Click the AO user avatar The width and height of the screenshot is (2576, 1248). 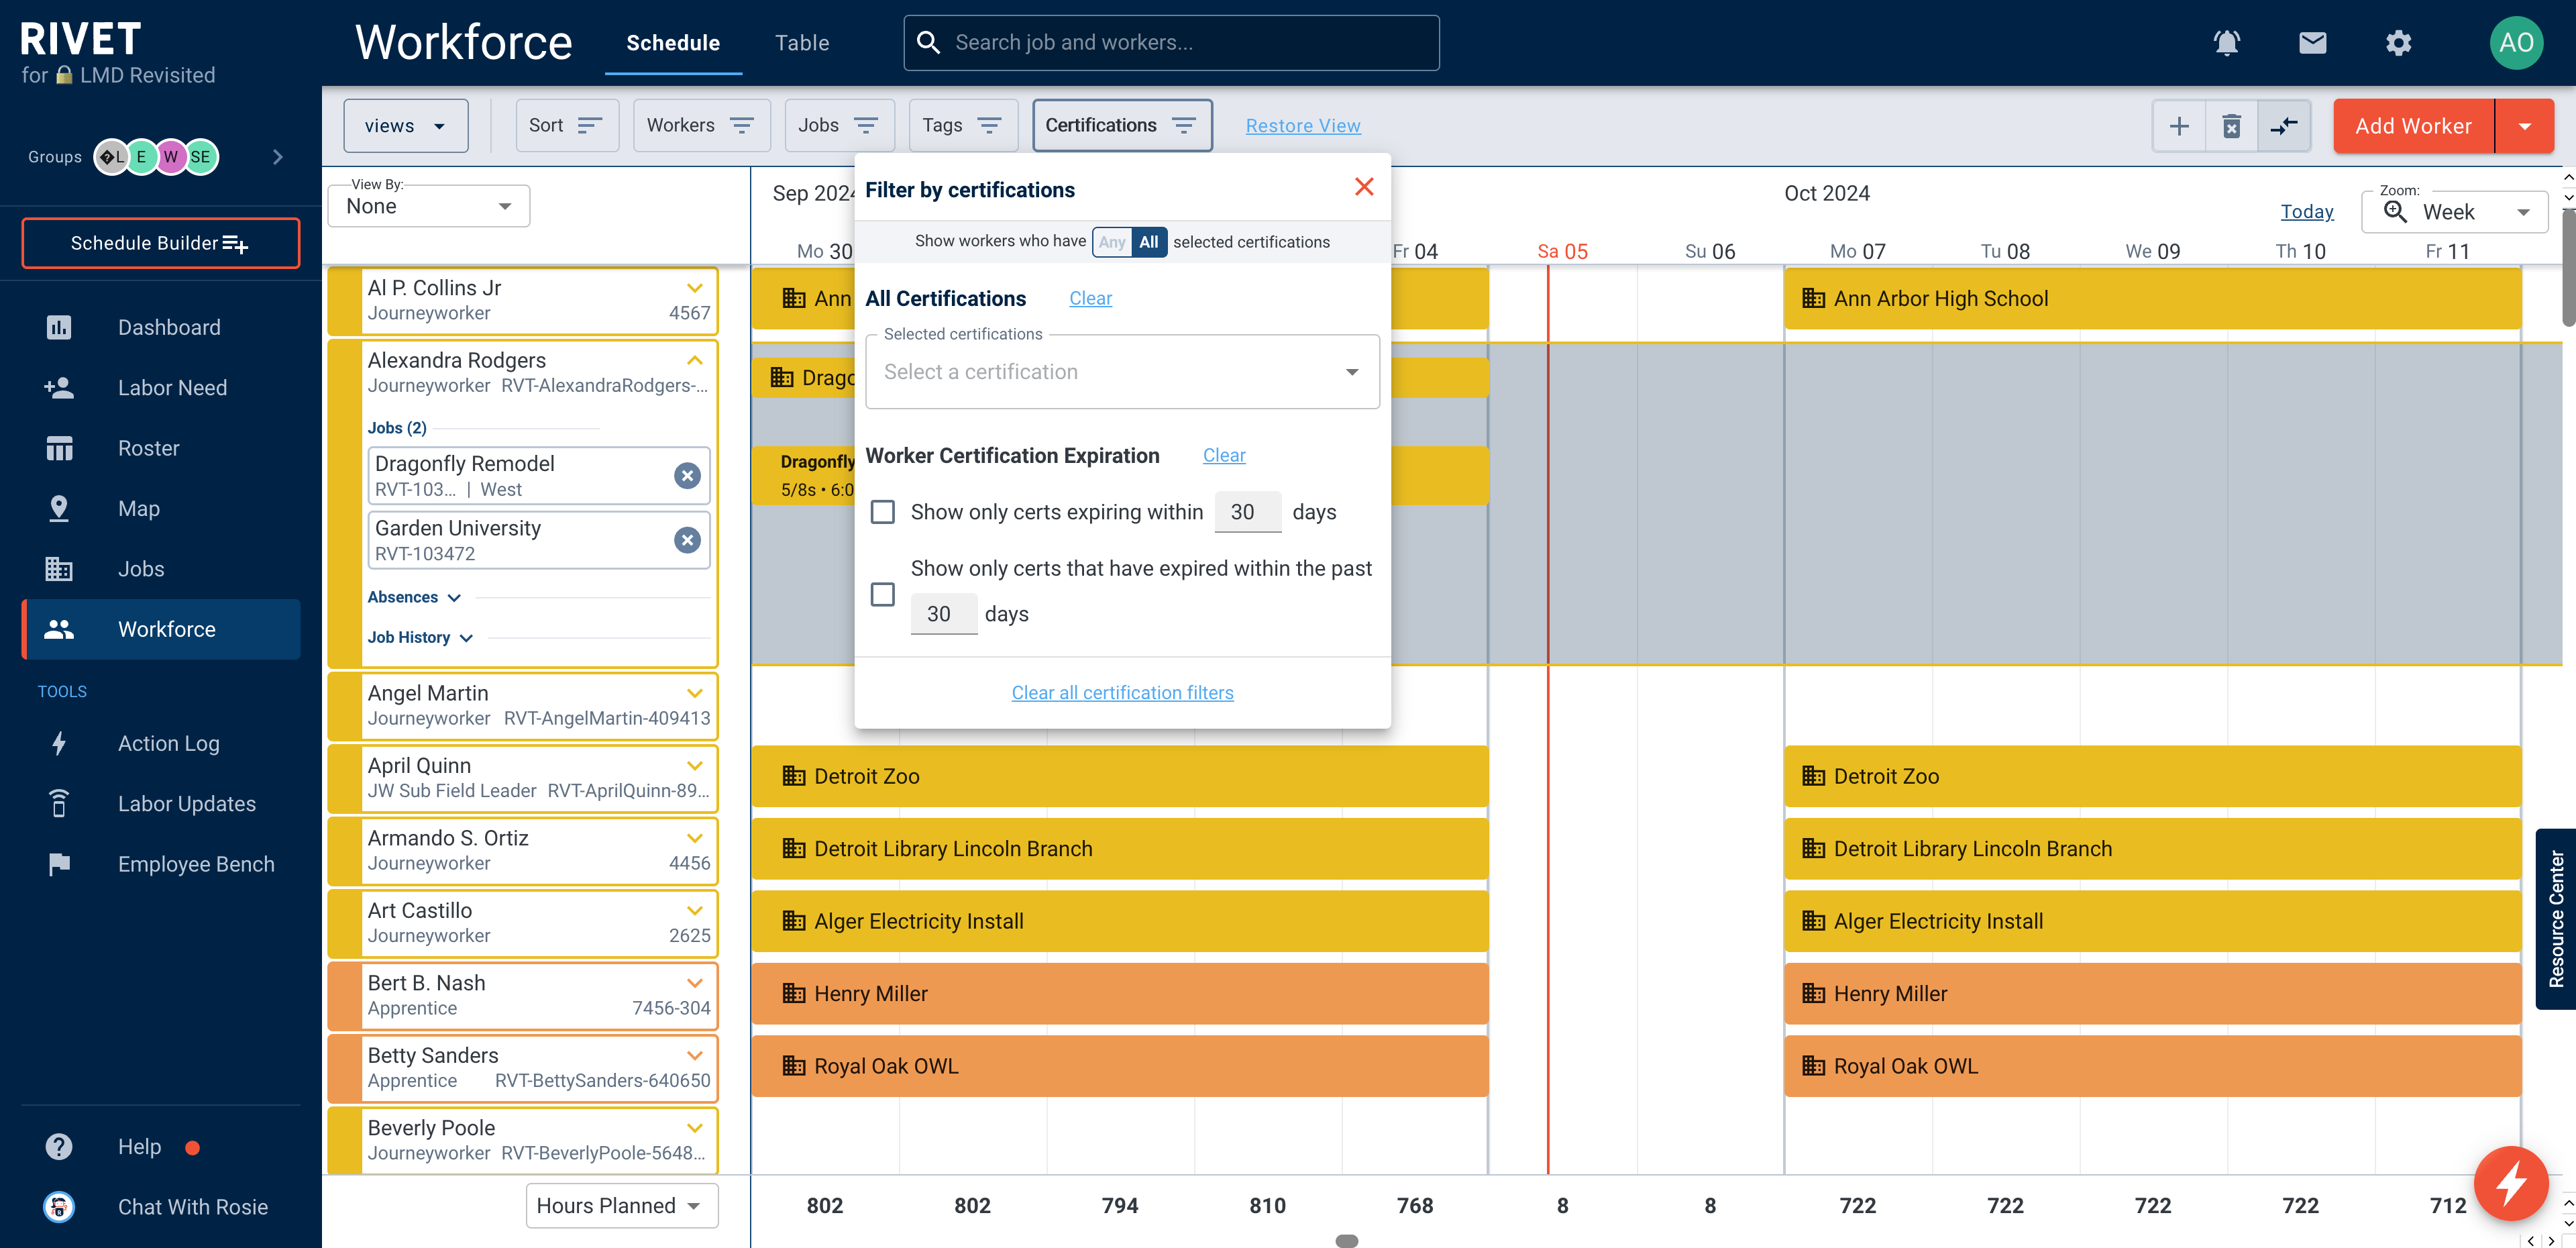point(2515,43)
